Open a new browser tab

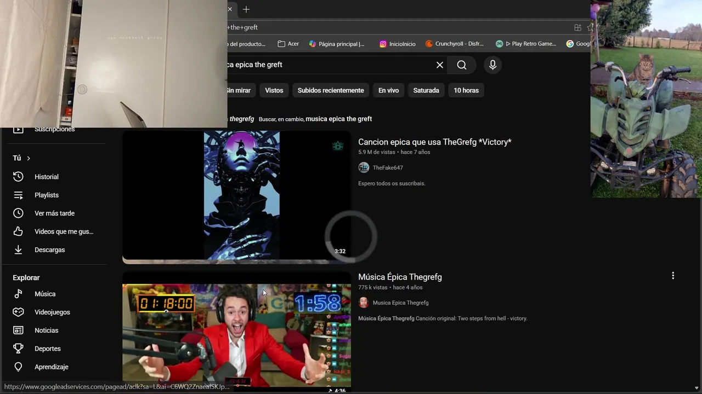pos(246,9)
